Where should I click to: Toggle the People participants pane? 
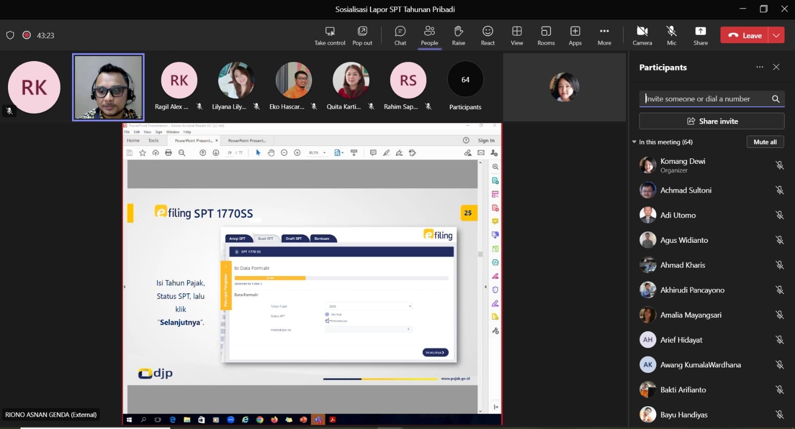[x=429, y=36]
